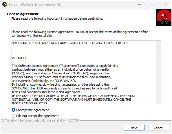Click the "License Agreement" page heading

(x=23, y=14)
